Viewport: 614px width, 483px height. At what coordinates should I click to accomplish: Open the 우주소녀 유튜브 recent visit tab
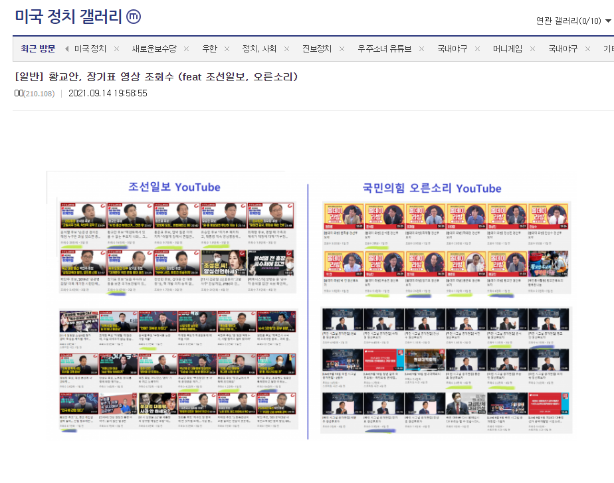coord(385,49)
